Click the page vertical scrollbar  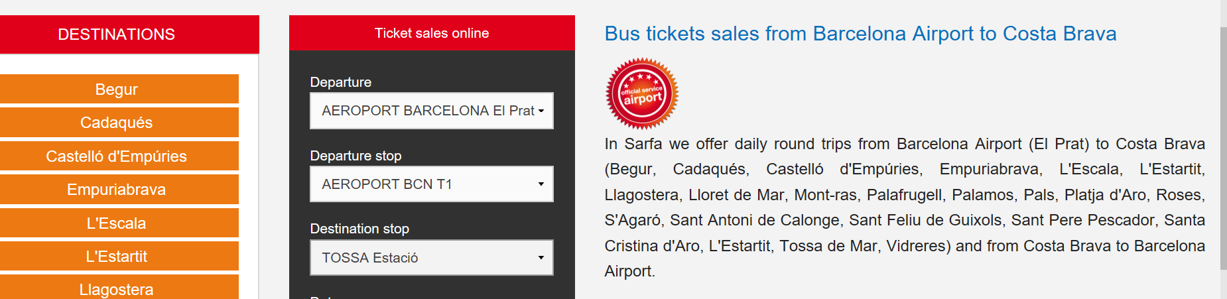[1223, 149]
